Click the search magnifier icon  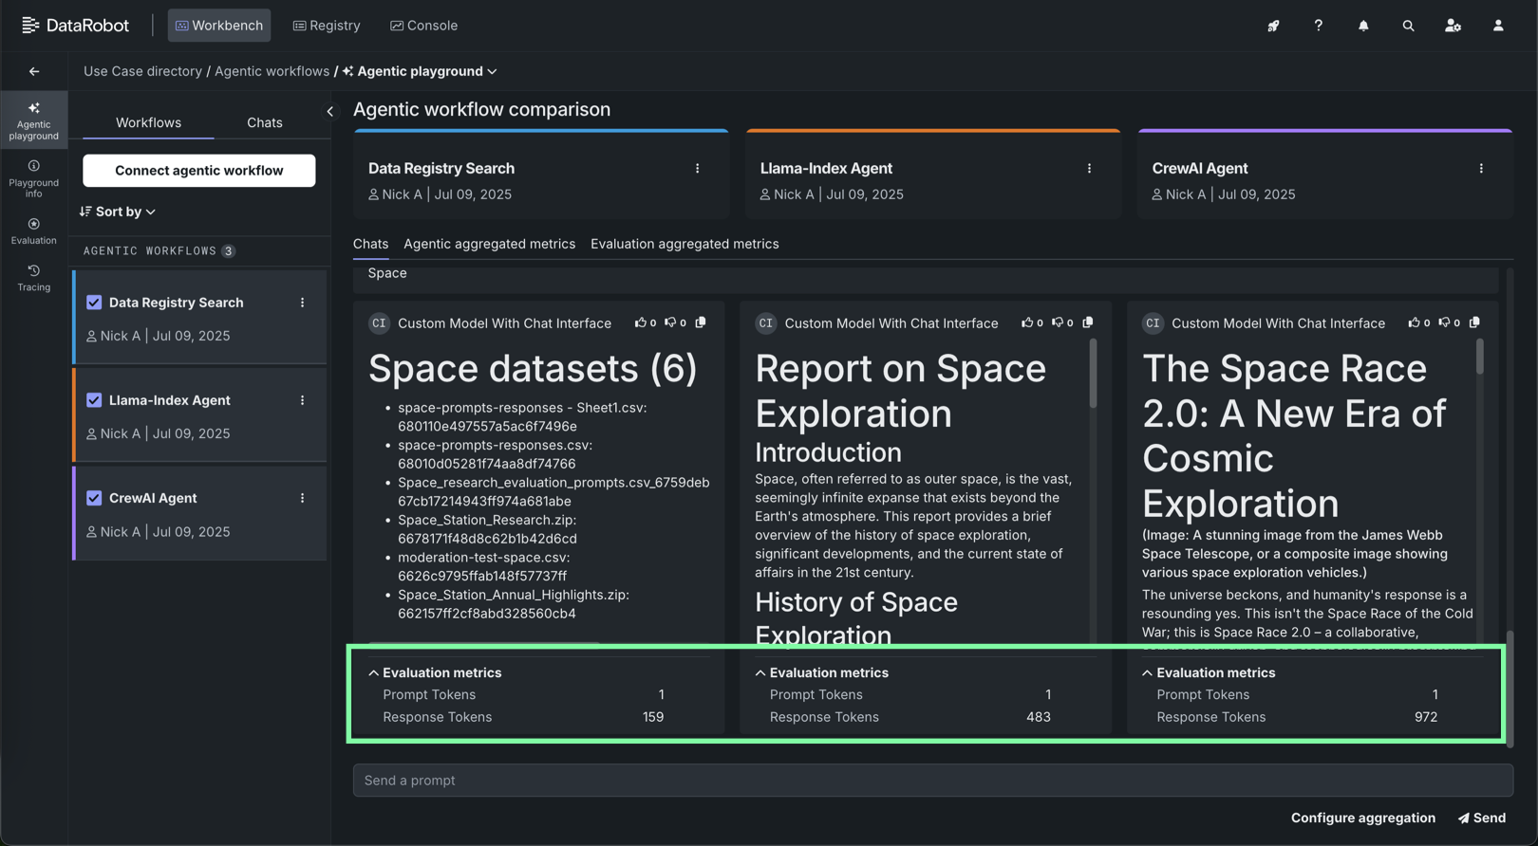1408,26
